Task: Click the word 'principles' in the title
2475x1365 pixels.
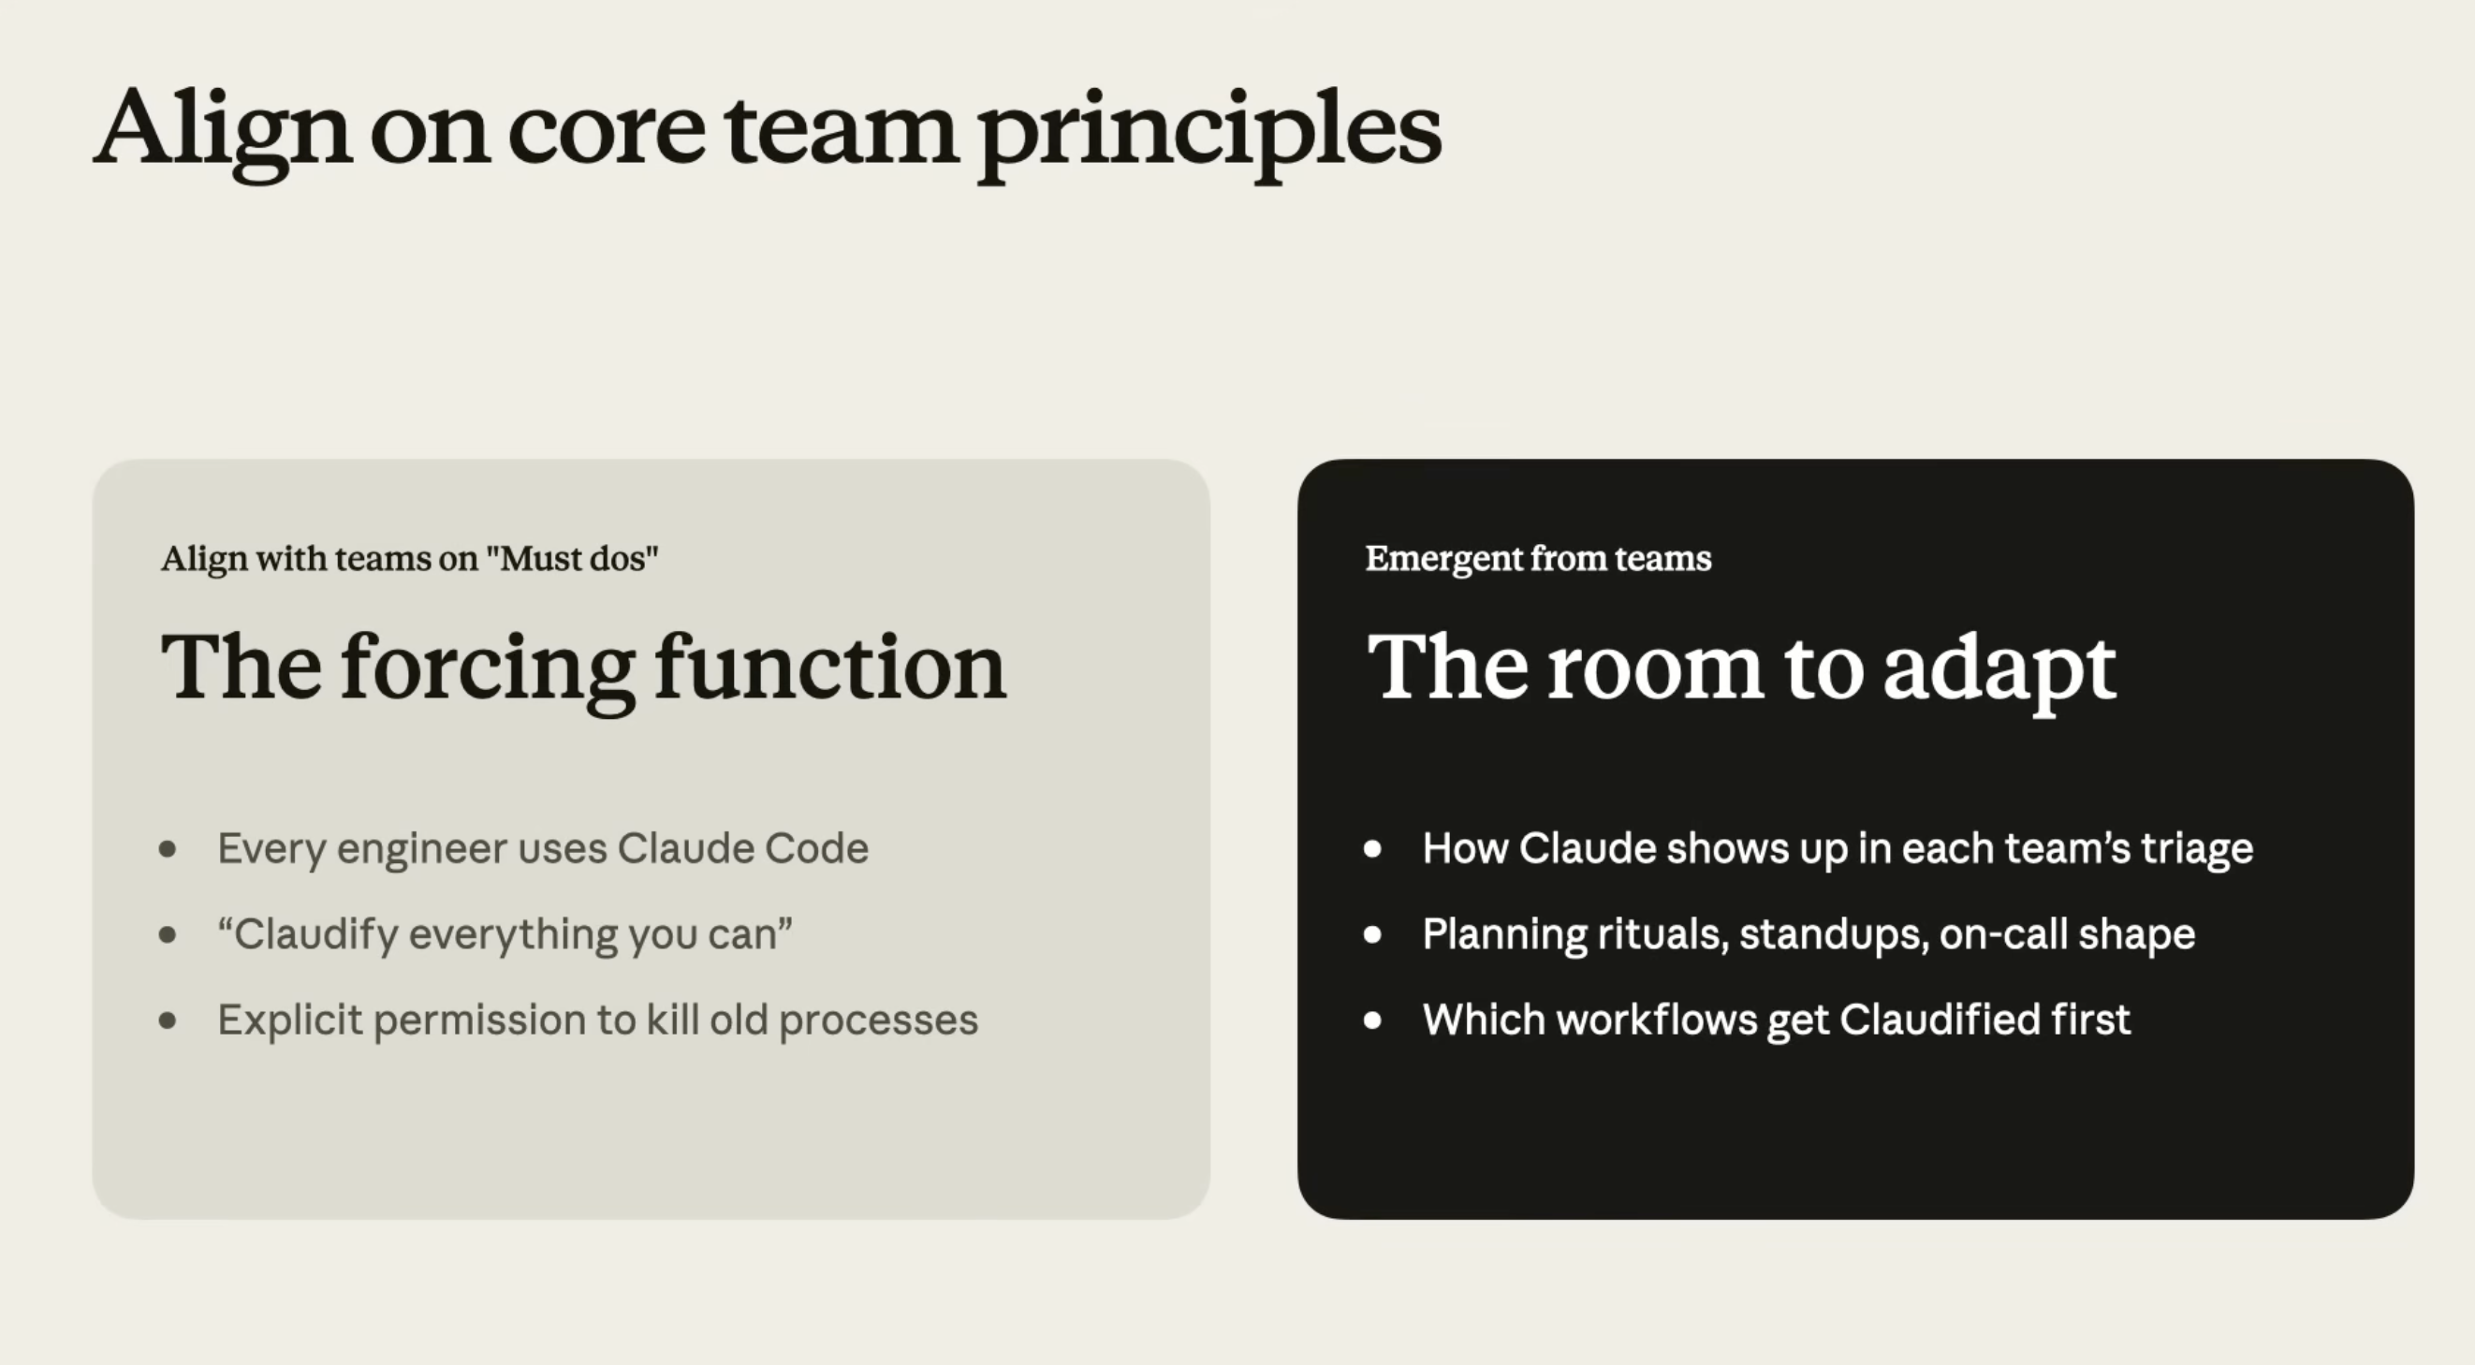Action: [x=1209, y=135]
